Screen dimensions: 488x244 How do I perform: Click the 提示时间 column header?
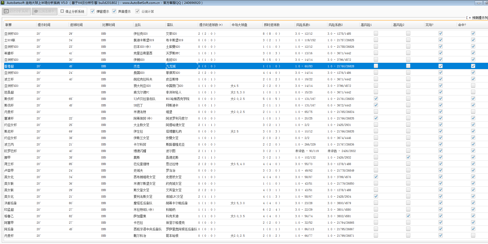pos(44,25)
